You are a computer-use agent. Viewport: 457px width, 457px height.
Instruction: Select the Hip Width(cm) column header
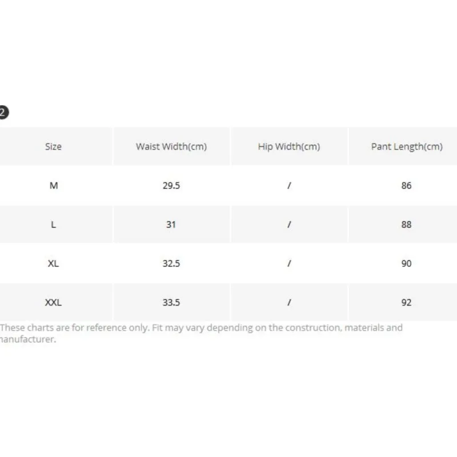[x=289, y=147]
